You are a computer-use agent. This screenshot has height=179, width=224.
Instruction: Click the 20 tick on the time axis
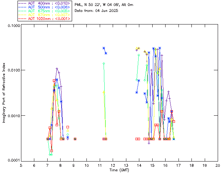[218, 165]
